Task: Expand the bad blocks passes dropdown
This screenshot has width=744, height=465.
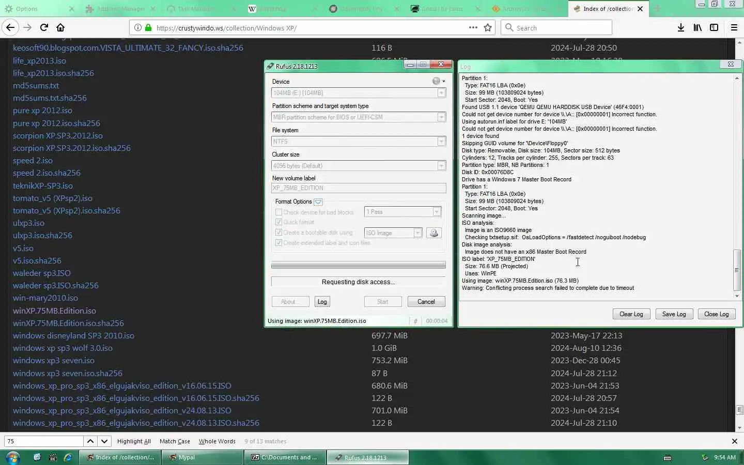Action: pos(437,212)
